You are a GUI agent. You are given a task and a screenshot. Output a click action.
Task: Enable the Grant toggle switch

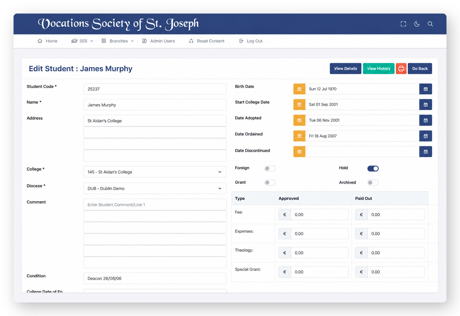point(270,183)
